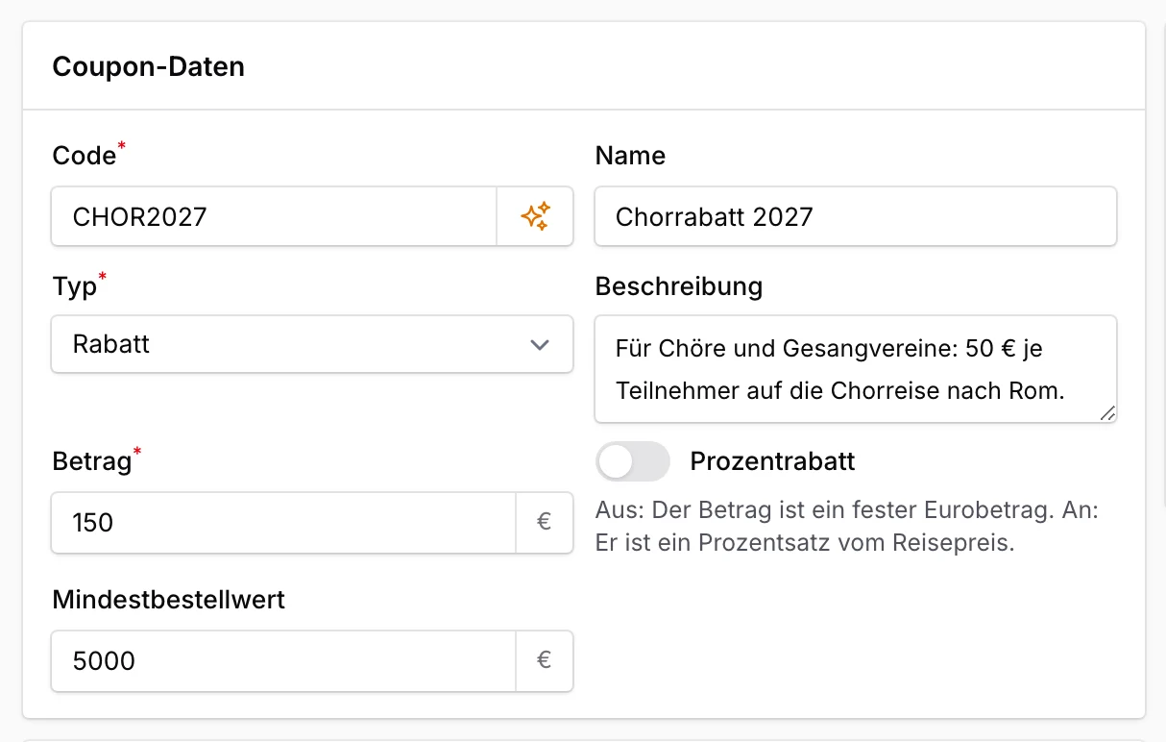Toggle the Prozentrabatt switch
Viewport: 1166px width, 742px height.
[633, 461]
